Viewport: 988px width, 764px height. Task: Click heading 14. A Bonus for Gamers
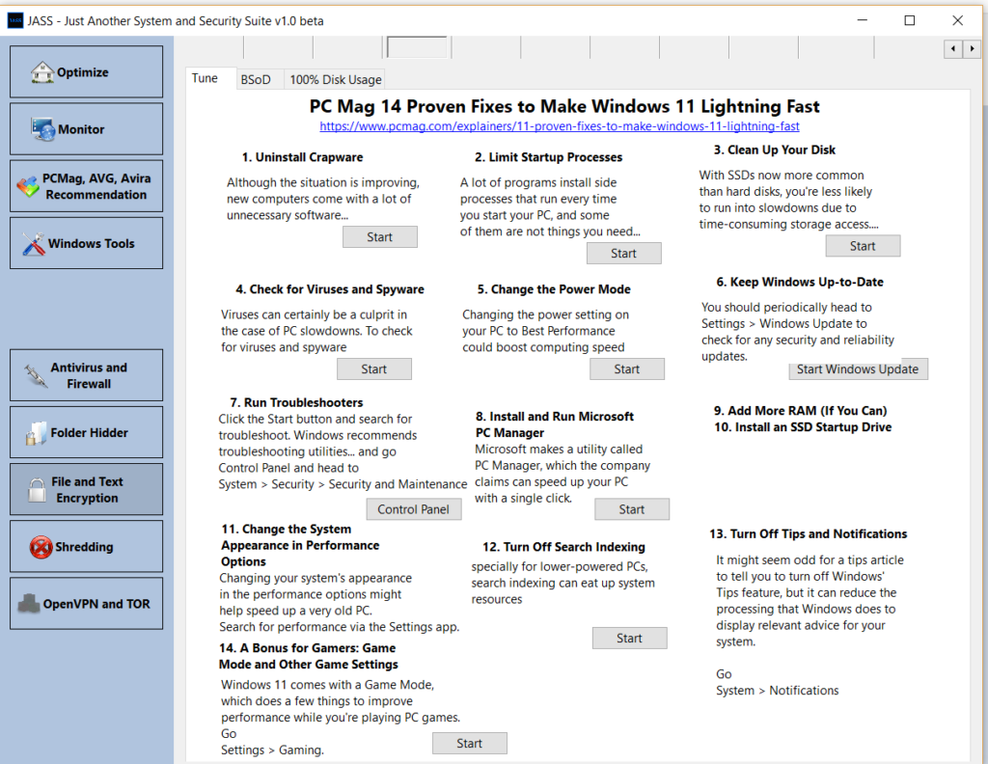(x=308, y=656)
